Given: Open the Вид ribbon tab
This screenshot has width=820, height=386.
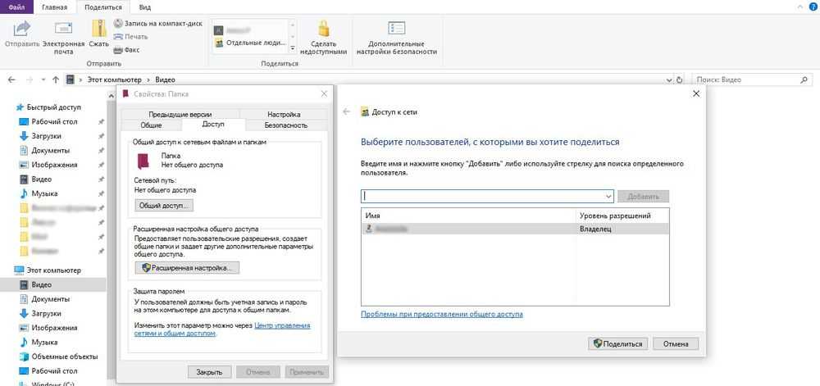Looking at the screenshot, I should [x=144, y=7].
